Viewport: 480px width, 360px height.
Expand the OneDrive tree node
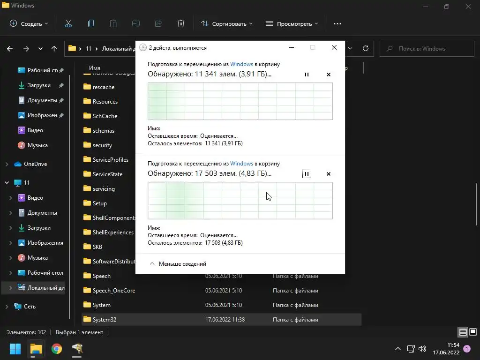pyautogui.click(x=7, y=164)
